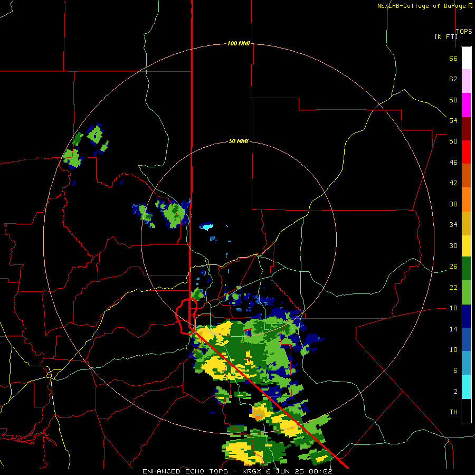
Task: Click the 2 value on color scale
Action: [x=455, y=392]
